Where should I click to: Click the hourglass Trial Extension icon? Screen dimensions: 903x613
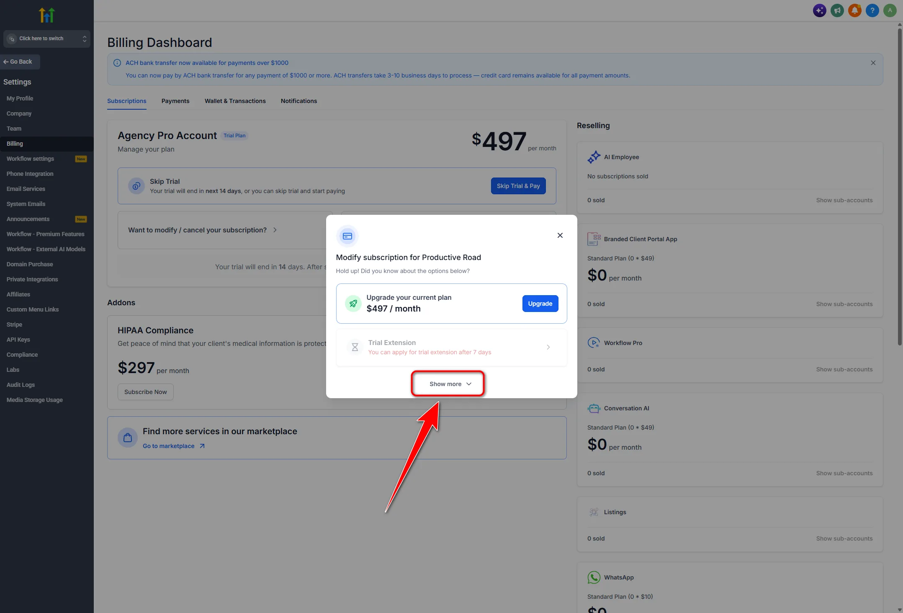(x=355, y=347)
